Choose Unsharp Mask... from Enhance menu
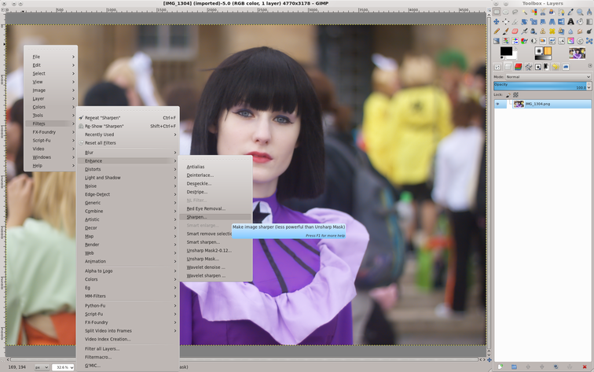Viewport: 594px width, 372px height. tap(203, 259)
